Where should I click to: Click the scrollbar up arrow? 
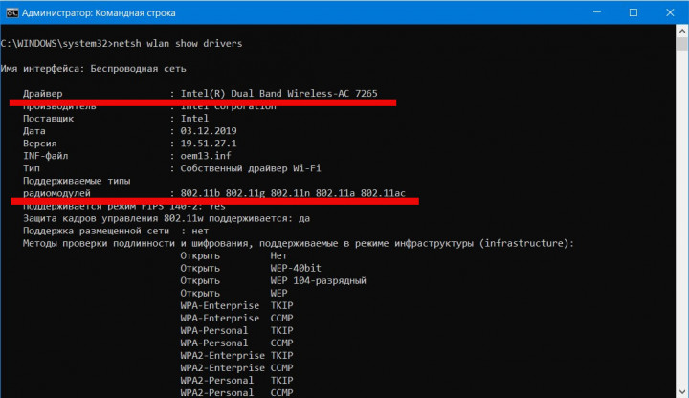pos(682,31)
